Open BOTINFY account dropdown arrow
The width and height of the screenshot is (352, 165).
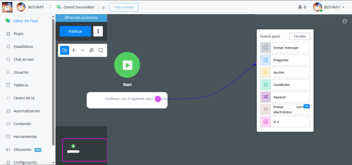[343, 7]
